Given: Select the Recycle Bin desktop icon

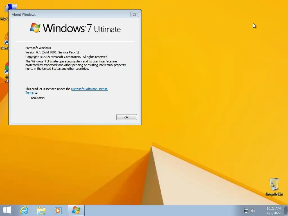Looking at the screenshot, I should click(x=274, y=187).
